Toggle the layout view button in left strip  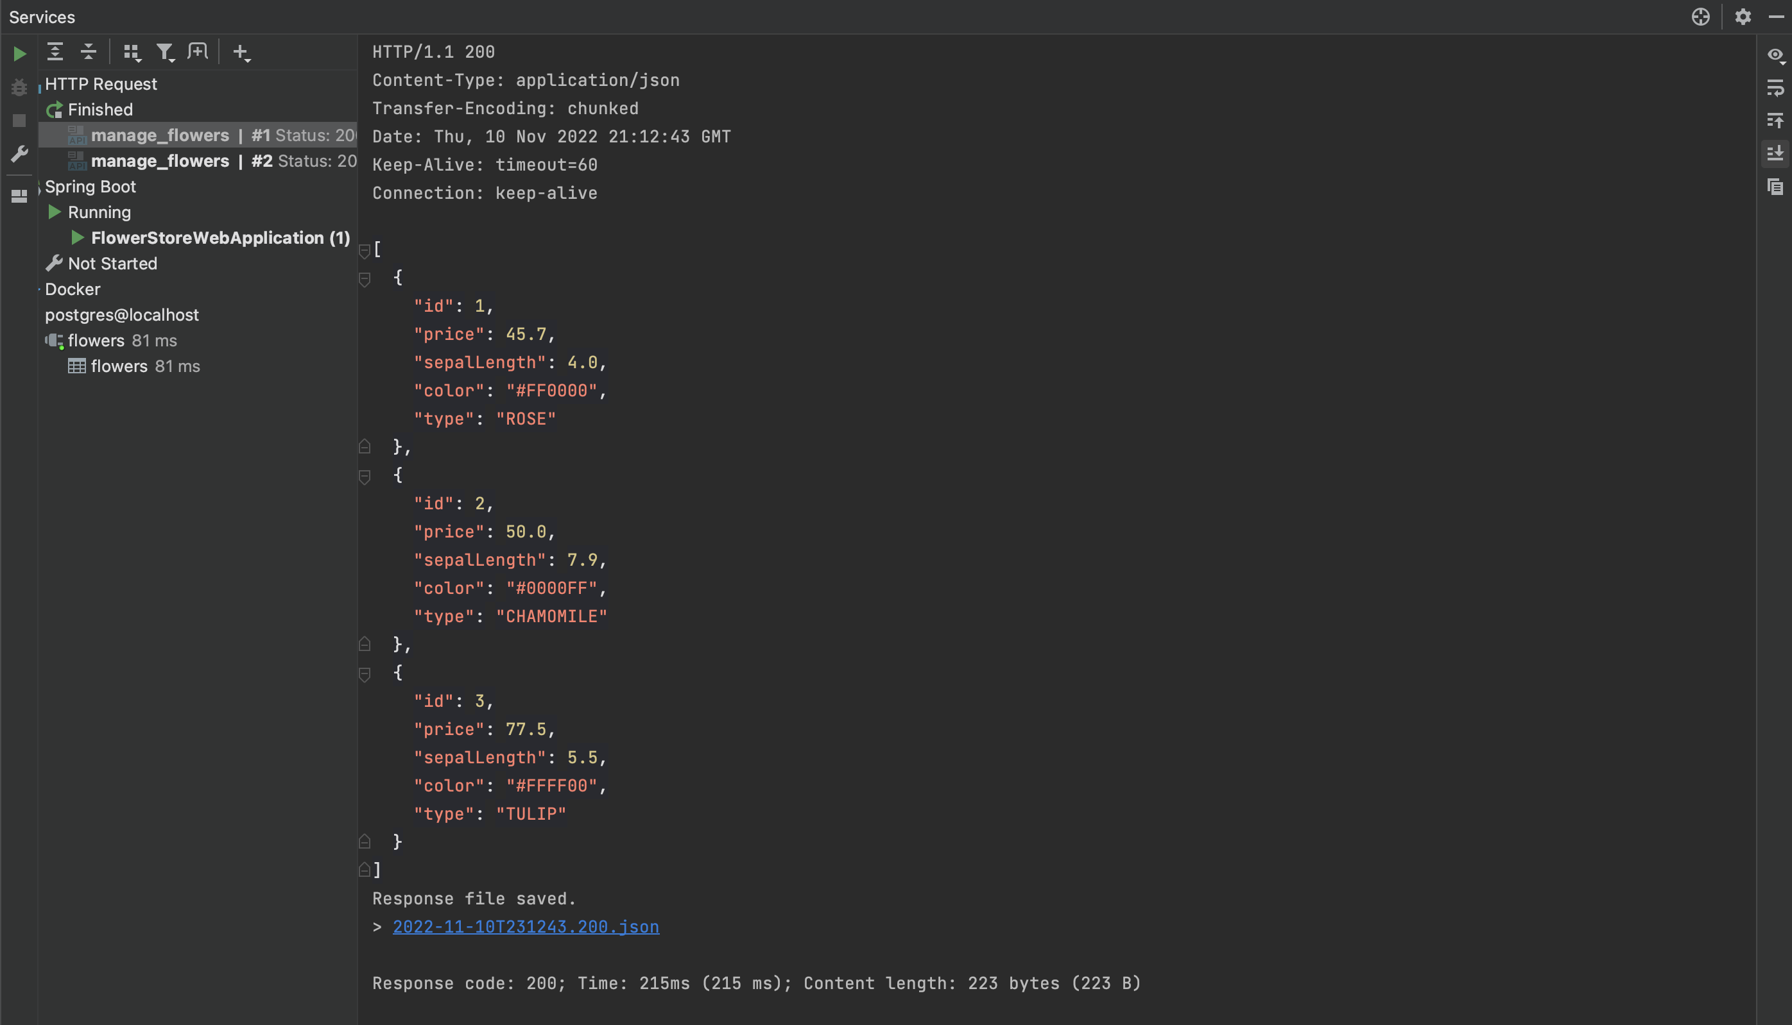20,196
